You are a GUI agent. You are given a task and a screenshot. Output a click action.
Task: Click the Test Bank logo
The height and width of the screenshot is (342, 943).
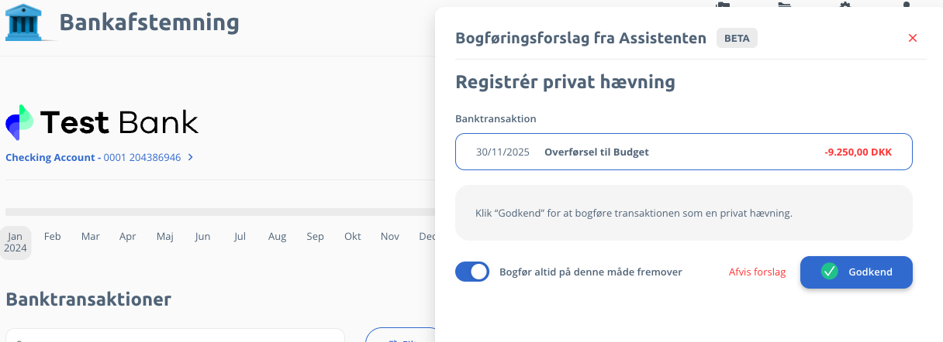102,122
